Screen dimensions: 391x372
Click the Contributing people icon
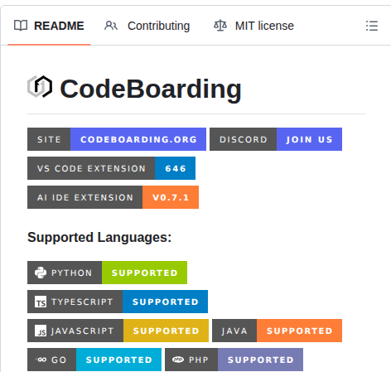(111, 26)
